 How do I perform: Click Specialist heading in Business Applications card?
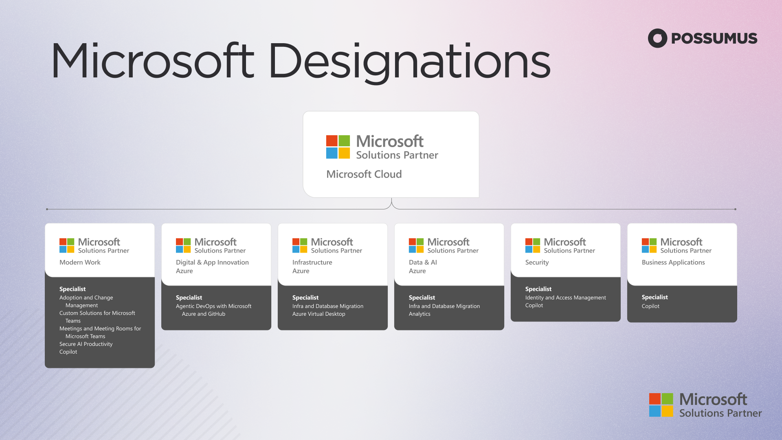tap(655, 297)
